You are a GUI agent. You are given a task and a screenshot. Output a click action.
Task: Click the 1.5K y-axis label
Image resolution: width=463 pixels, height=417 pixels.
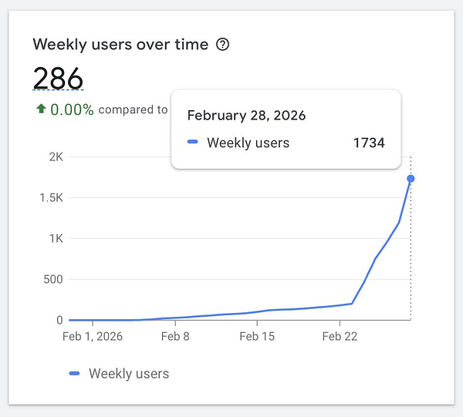point(50,198)
